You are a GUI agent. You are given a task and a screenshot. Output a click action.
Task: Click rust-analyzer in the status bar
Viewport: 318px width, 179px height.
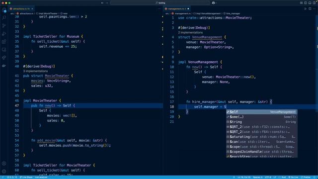click(x=41, y=178)
